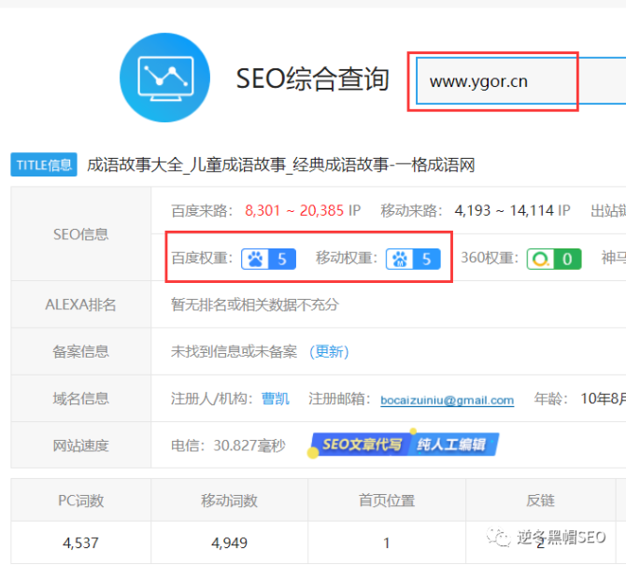Open the 更新 link in 备案信息
The width and height of the screenshot is (626, 565).
[329, 351]
